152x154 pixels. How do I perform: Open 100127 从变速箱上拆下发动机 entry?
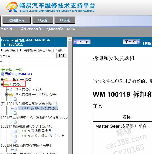point(34,118)
